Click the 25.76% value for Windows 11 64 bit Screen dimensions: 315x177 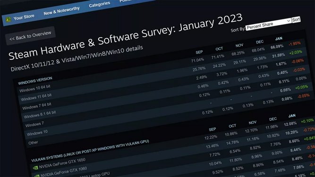tap(199, 69)
